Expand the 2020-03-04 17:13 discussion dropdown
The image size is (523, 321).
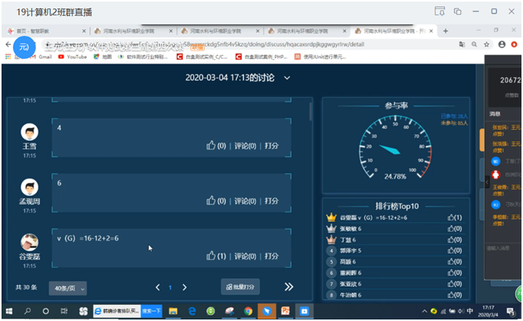[287, 77]
